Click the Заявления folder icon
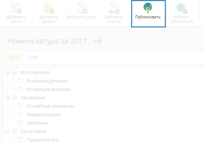Viewport: 204px width, 144px height. click(21, 123)
